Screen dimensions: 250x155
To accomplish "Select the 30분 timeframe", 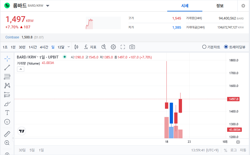I will (x=22, y=47).
